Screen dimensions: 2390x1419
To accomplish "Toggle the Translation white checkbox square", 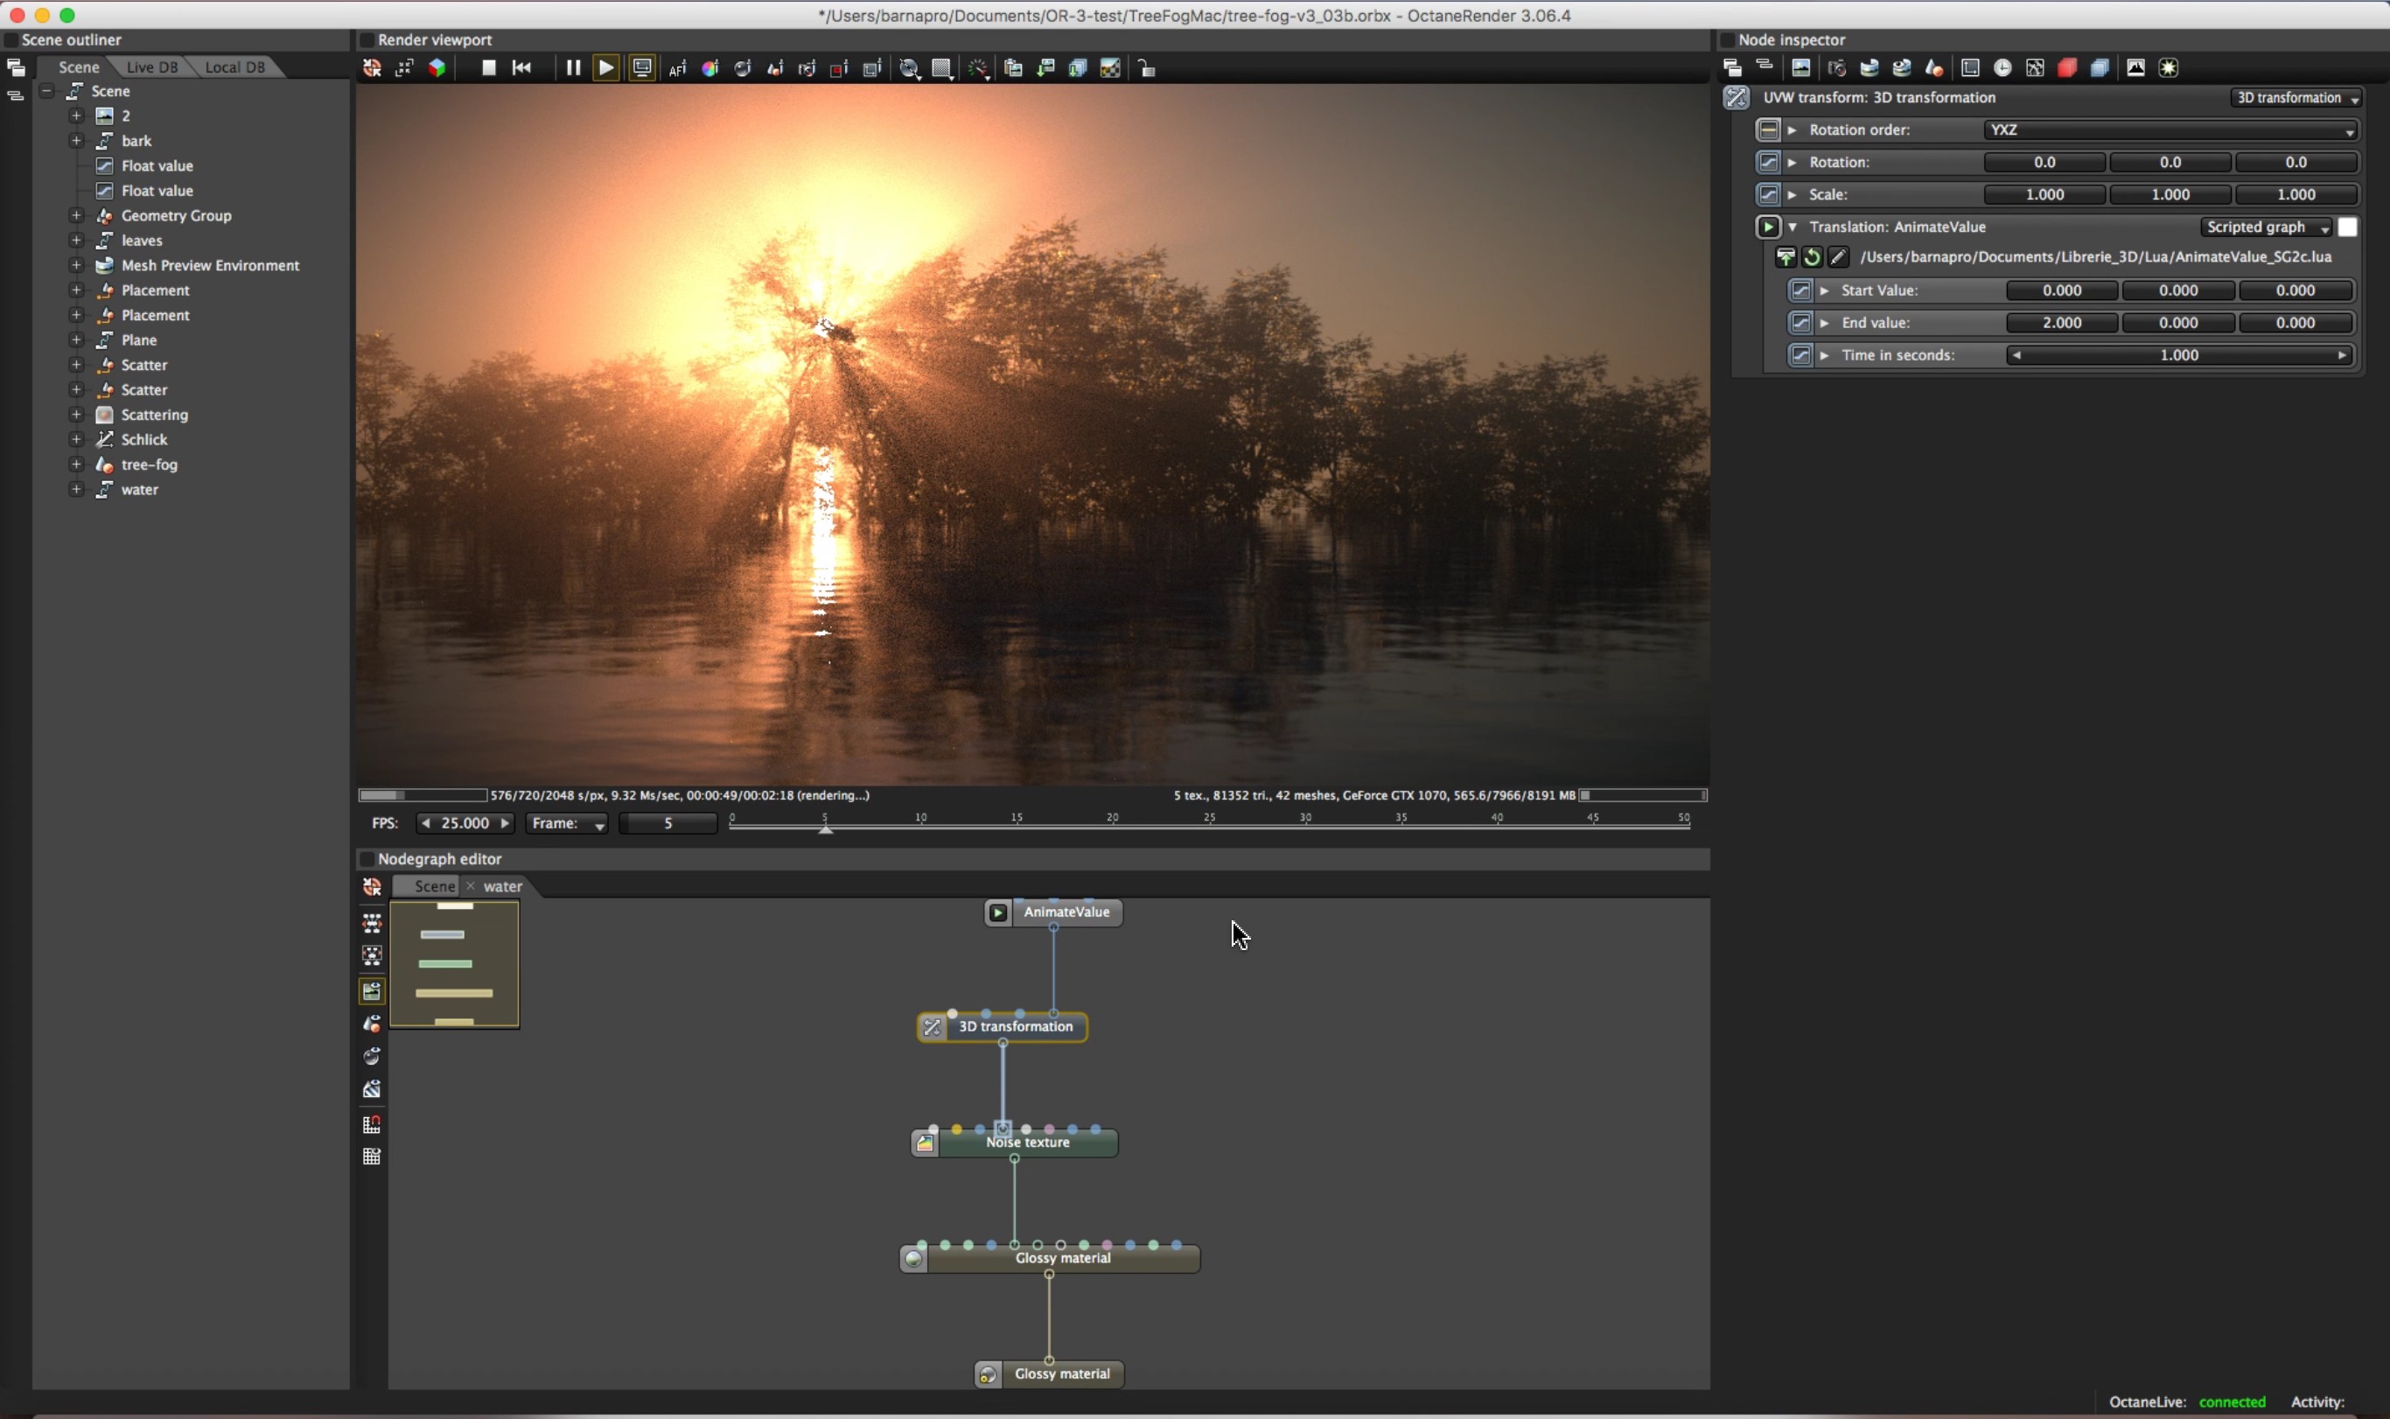I will [2347, 227].
